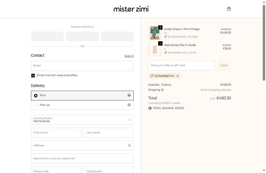Click the Including €0.00 in taxes text
266x173 pixels.
(164, 103)
